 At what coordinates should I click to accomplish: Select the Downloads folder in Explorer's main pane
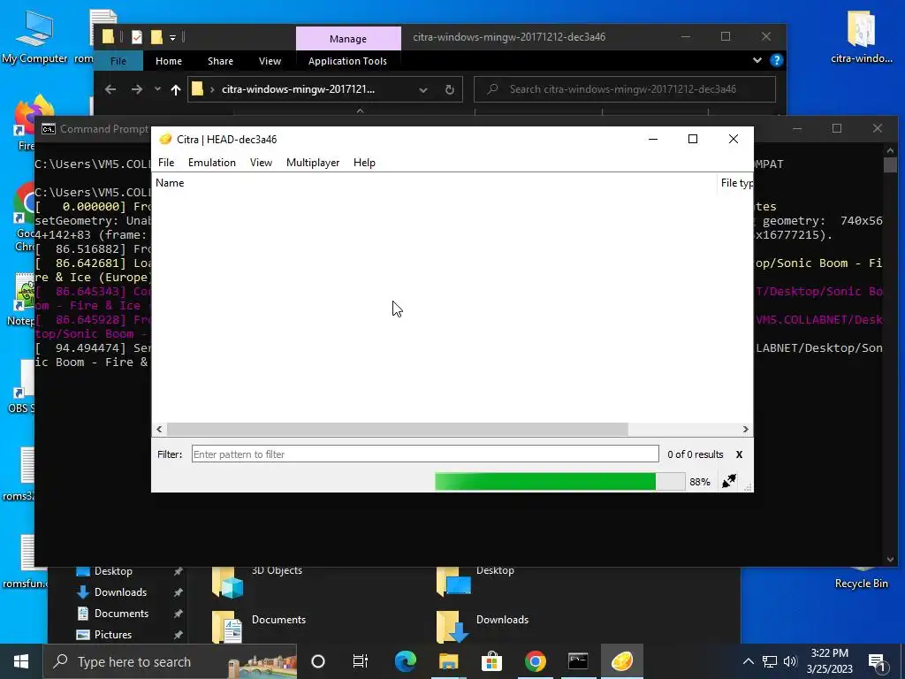point(483,627)
